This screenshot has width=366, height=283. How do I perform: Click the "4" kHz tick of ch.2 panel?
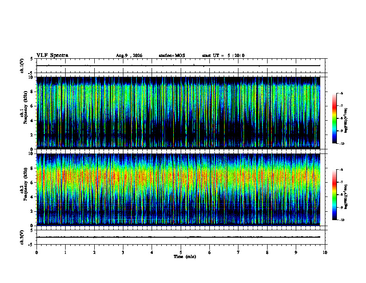click(32, 197)
